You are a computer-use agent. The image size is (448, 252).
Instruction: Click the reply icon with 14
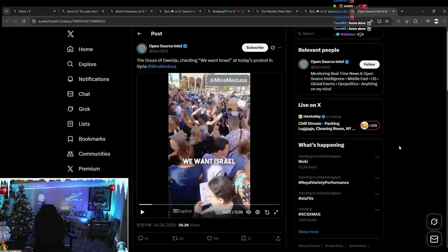tap(143, 238)
